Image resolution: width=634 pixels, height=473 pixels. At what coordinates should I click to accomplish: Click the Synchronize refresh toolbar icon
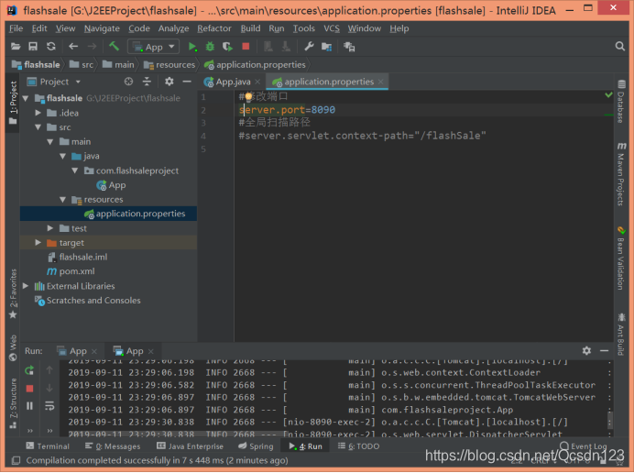51,47
